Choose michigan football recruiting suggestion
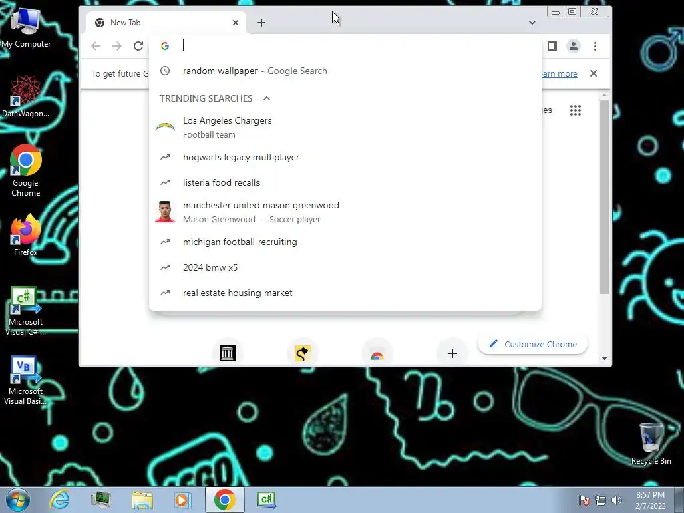Viewport: 684px width, 513px height. point(345,242)
